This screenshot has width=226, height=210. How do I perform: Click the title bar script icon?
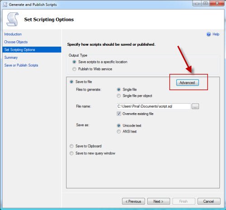click(x=5, y=5)
